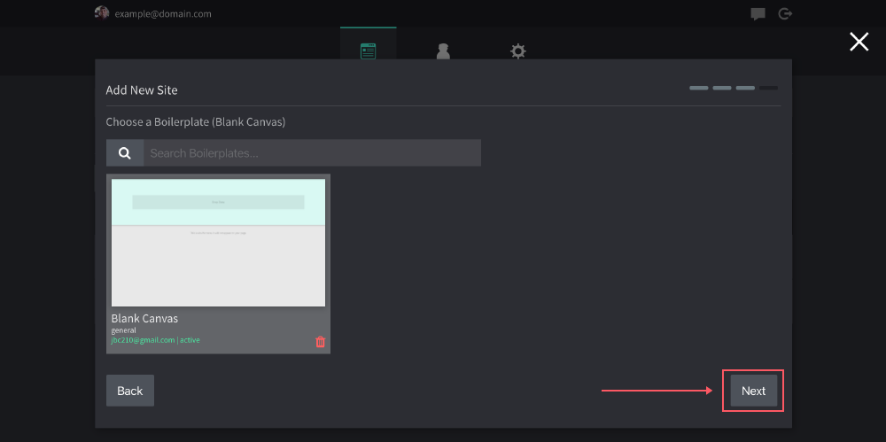The height and width of the screenshot is (442, 886).
Task: Click the first progress step indicator
Action: [699, 89]
